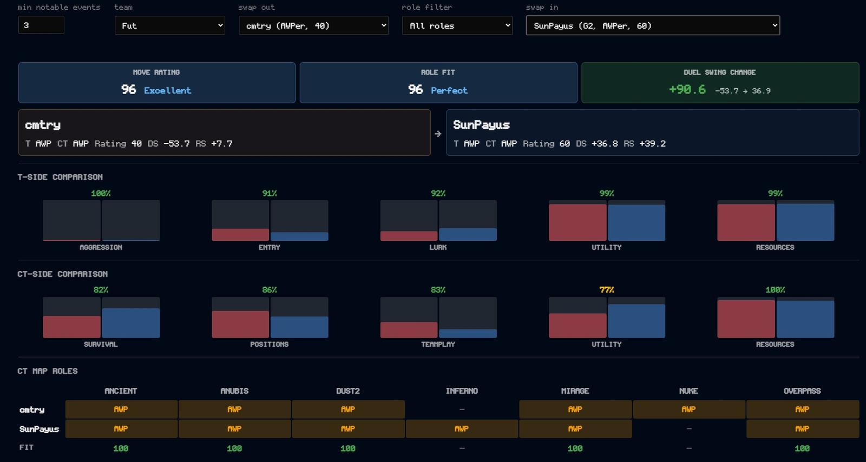Viewport: 866px width, 462px height.
Task: Click the CT-side Survival blue bar
Action: coord(131,323)
